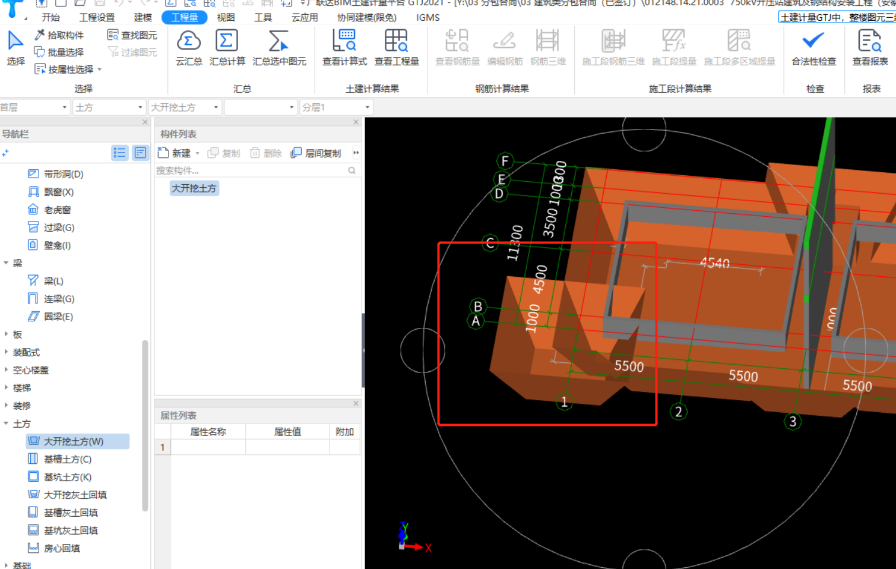896x569 pixels.
Task: Open 工程设置 ribbon tab
Action: tap(97, 18)
